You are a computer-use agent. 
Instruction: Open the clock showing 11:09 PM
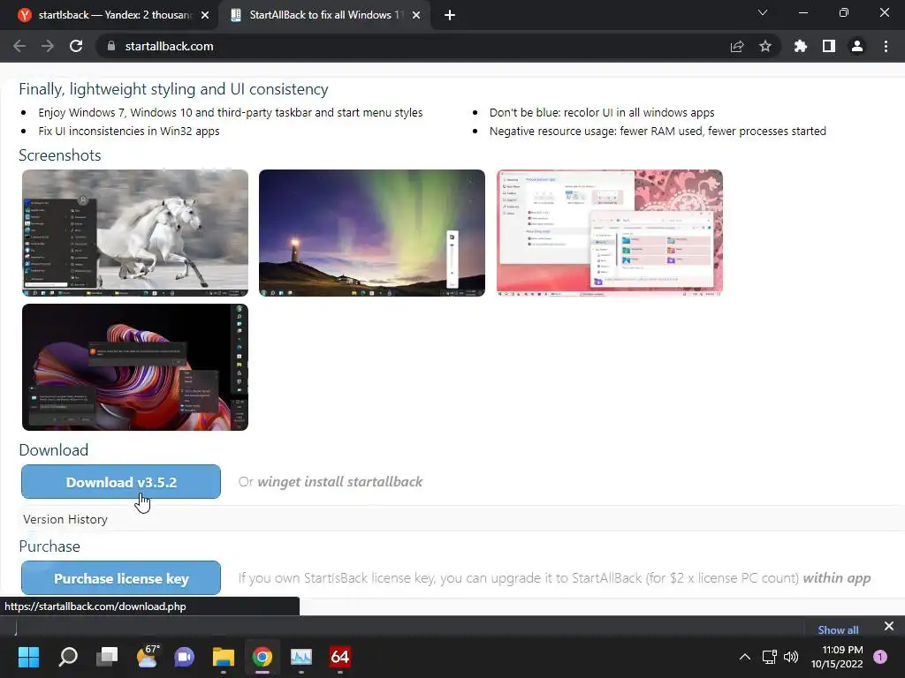point(837,657)
